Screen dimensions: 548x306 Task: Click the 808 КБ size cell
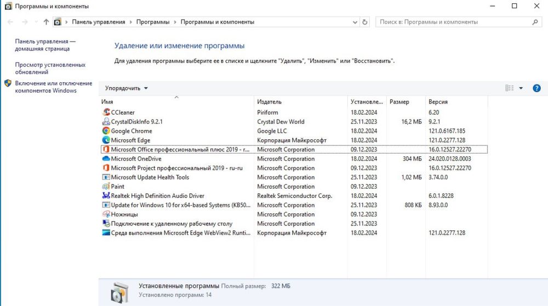pos(413,205)
